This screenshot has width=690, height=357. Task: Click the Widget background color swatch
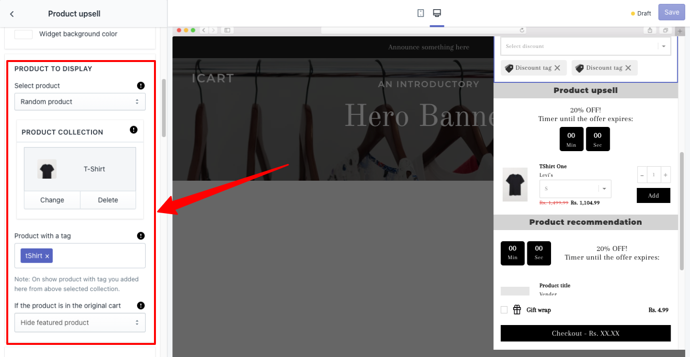coord(23,34)
